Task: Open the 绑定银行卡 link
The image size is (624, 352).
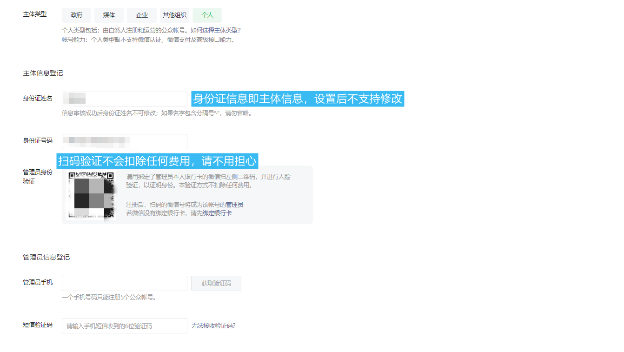Action: coord(217,213)
